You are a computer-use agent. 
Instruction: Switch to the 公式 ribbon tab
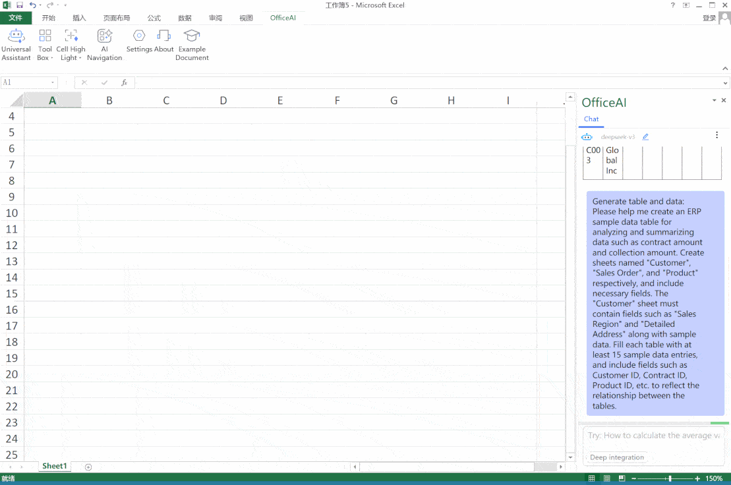[x=154, y=18]
